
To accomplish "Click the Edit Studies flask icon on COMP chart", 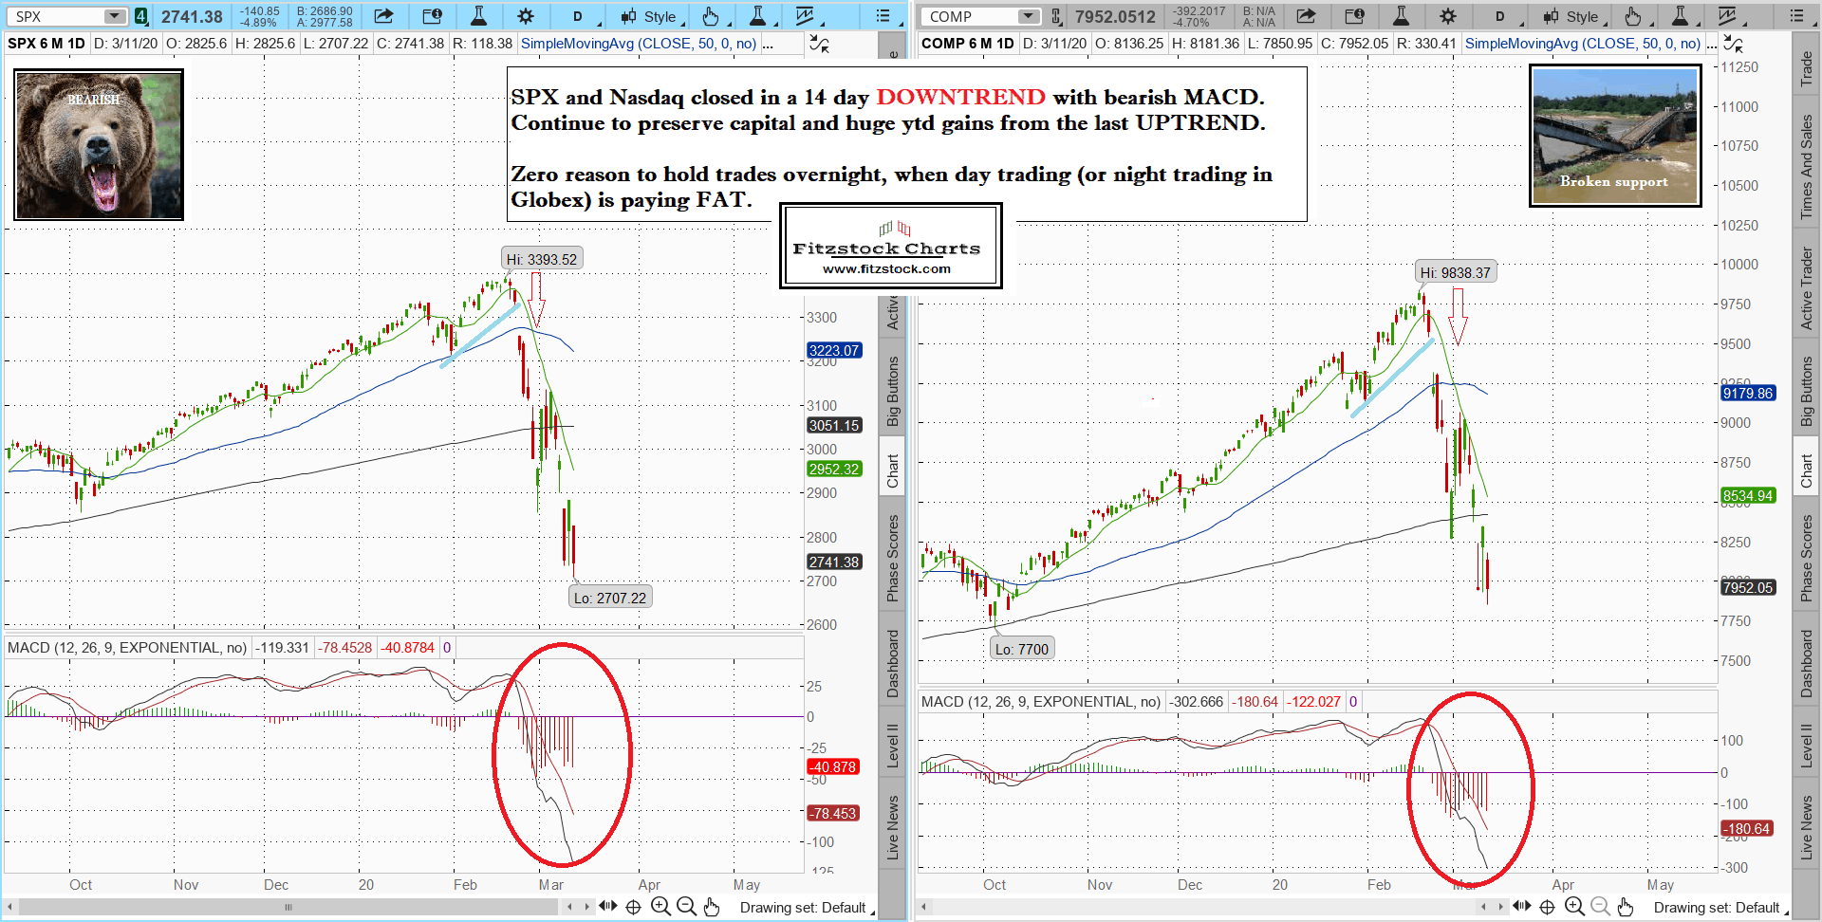I will point(1401,16).
